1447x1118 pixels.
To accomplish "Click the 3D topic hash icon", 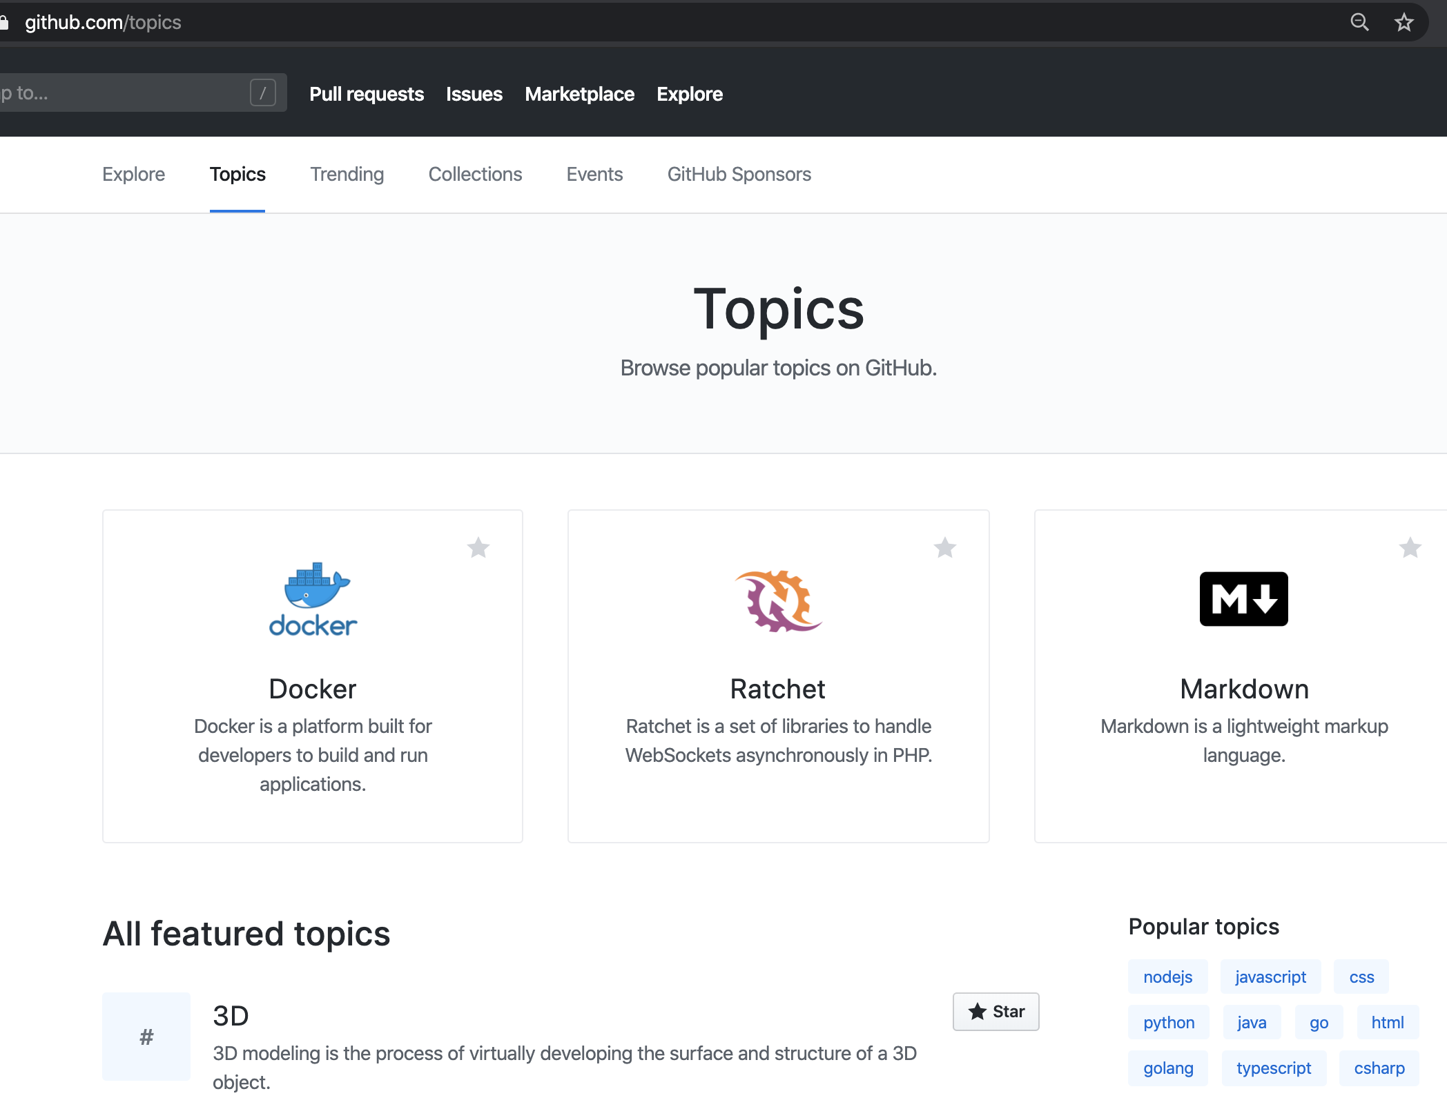I will [x=146, y=1037].
